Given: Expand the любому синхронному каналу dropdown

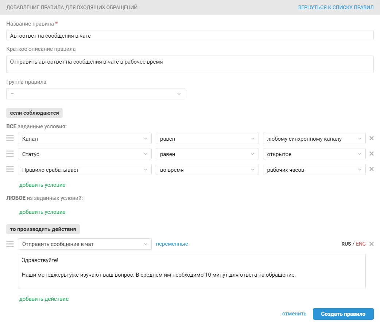Looking at the screenshot, I should 314,139.
